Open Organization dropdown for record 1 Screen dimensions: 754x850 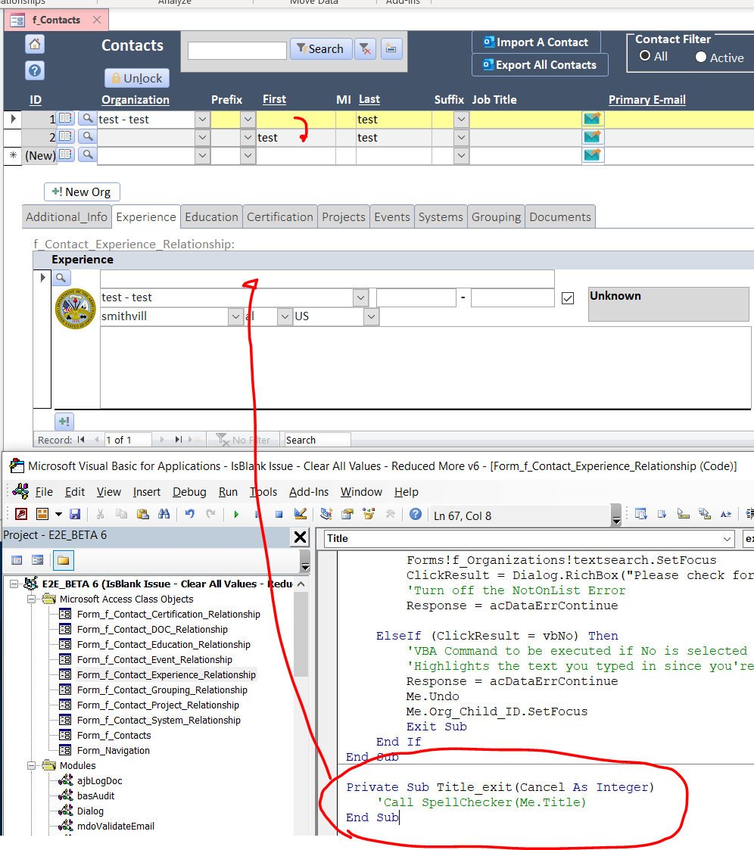pyautogui.click(x=202, y=120)
